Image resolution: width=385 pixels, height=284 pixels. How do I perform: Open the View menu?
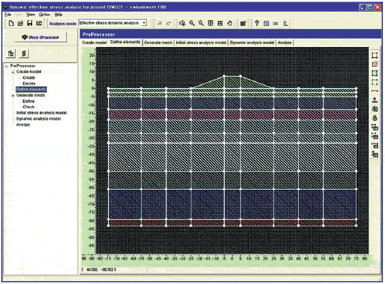31,15
